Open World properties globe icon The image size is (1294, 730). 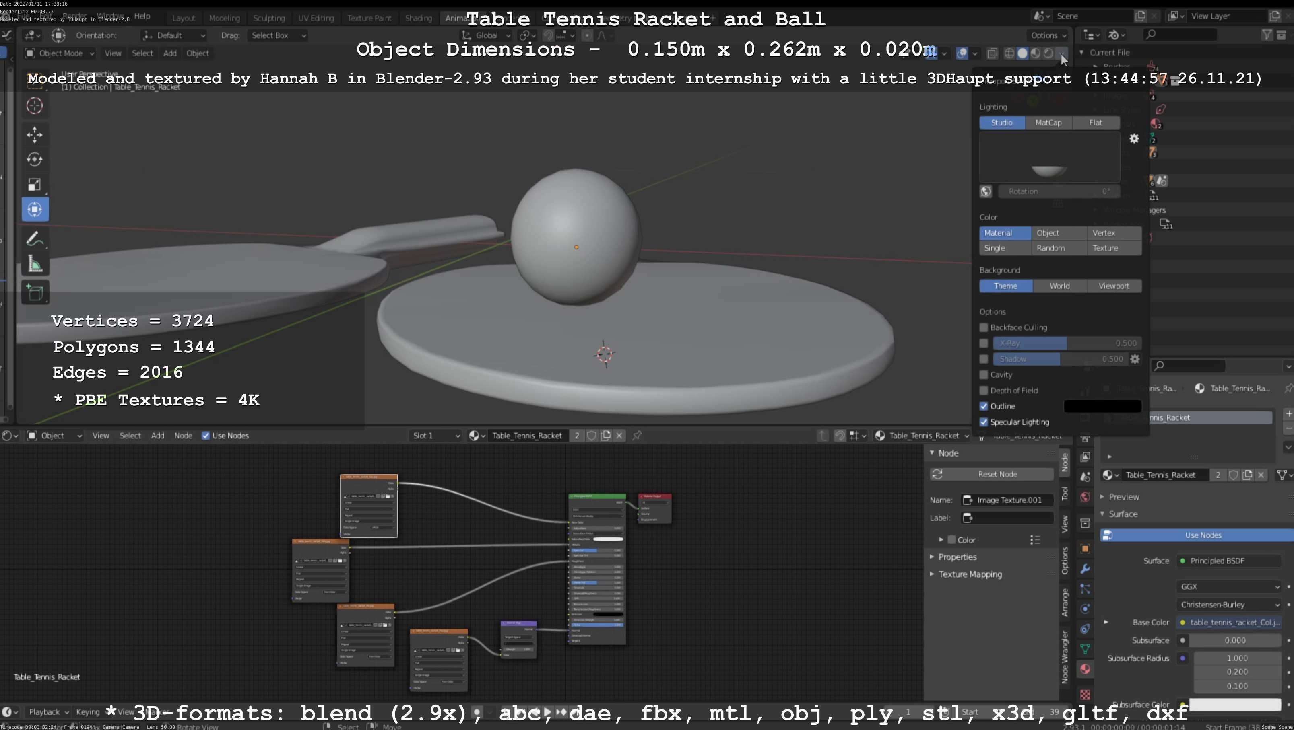click(1085, 497)
